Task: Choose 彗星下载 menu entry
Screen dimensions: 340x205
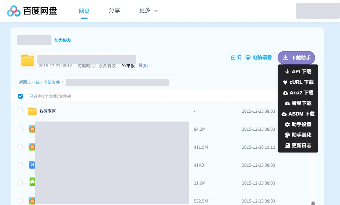Action: tap(298, 103)
